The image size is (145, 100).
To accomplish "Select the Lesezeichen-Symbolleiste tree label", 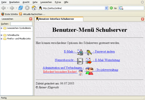I will click(x=19, y=28).
